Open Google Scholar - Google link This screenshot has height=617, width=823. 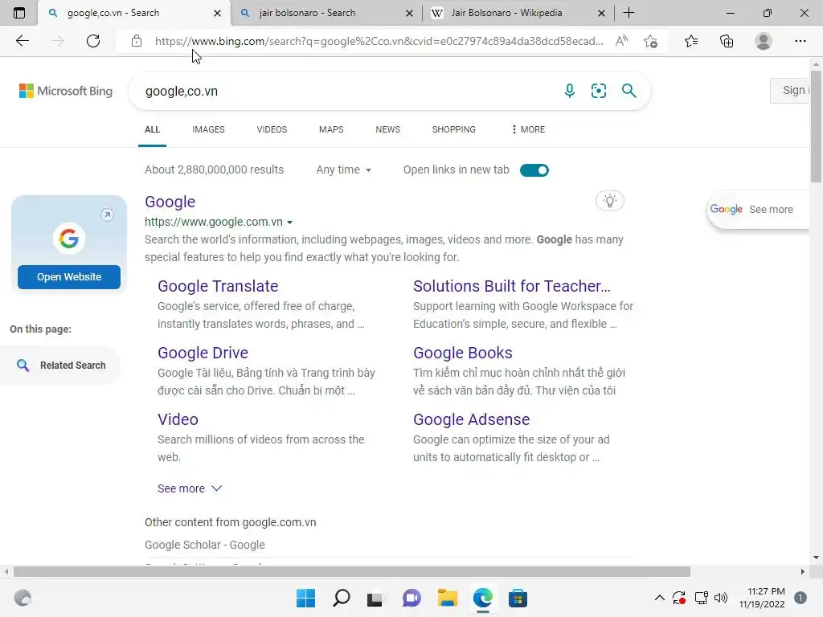click(205, 545)
